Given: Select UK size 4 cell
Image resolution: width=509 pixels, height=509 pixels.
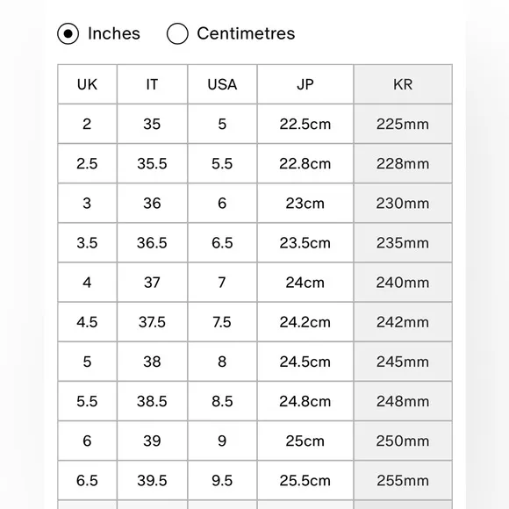Looking at the screenshot, I should (88, 283).
